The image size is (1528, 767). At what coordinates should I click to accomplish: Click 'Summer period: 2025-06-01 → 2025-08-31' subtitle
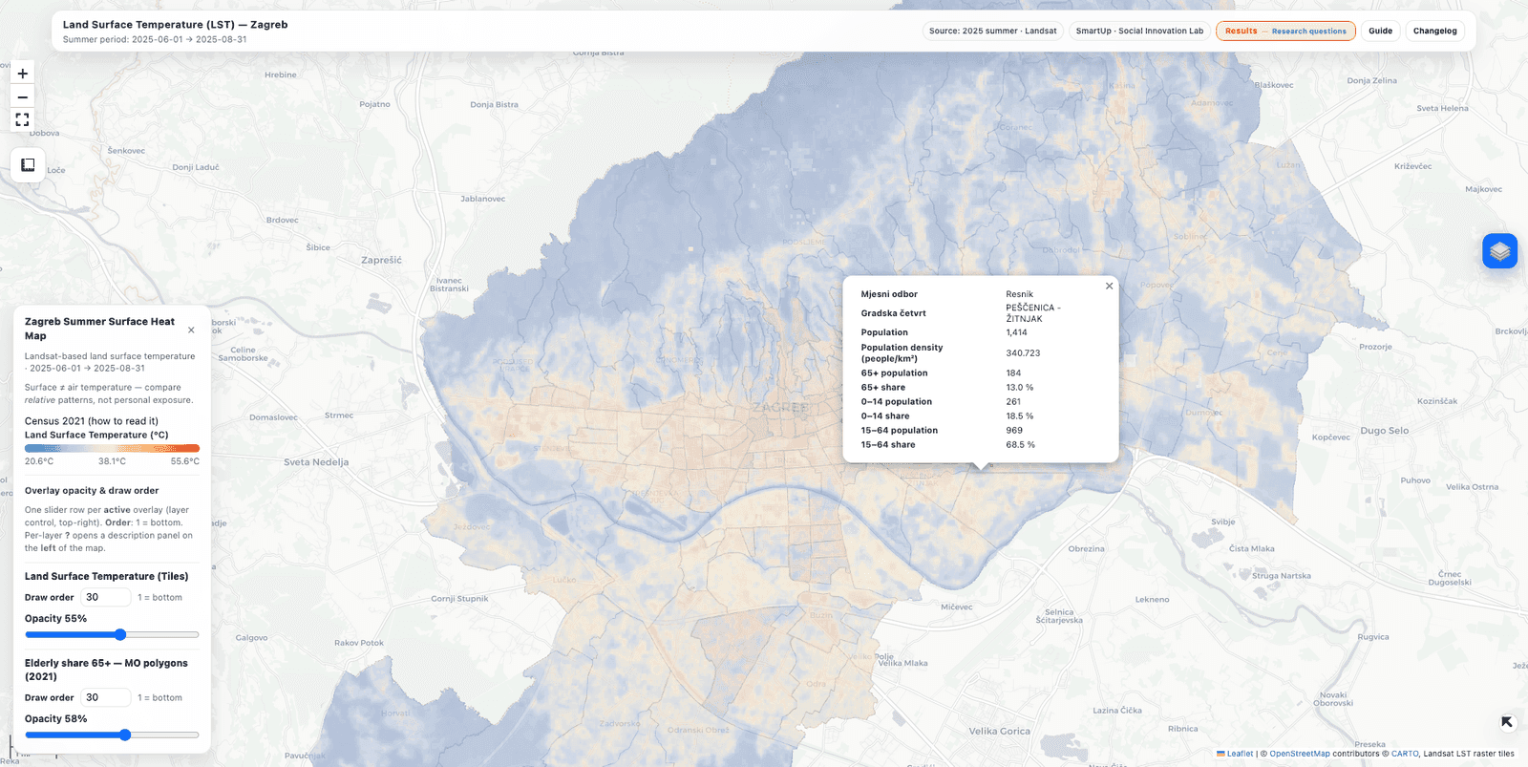point(155,40)
